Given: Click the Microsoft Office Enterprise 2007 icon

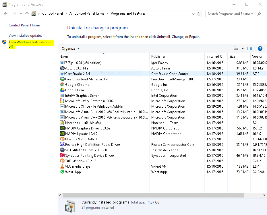Looking at the screenshot, I should point(62,101).
